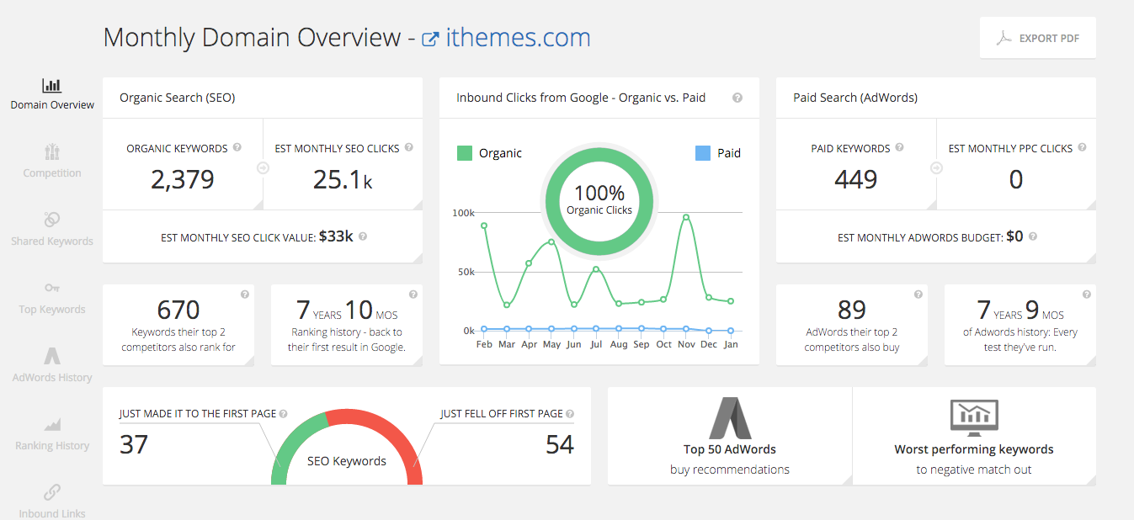Open the Domain Overview sidebar icon
The height and width of the screenshot is (520, 1134).
tap(52, 85)
